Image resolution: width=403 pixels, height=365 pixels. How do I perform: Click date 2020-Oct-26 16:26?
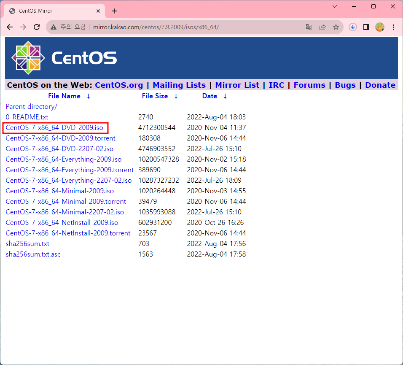coord(215,222)
